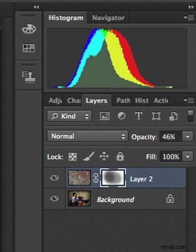
Task: Click the Fill label
Action: (x=152, y=157)
